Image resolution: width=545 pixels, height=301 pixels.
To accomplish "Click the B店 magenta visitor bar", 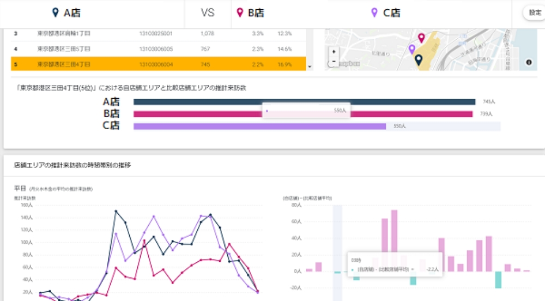I will point(381,114).
